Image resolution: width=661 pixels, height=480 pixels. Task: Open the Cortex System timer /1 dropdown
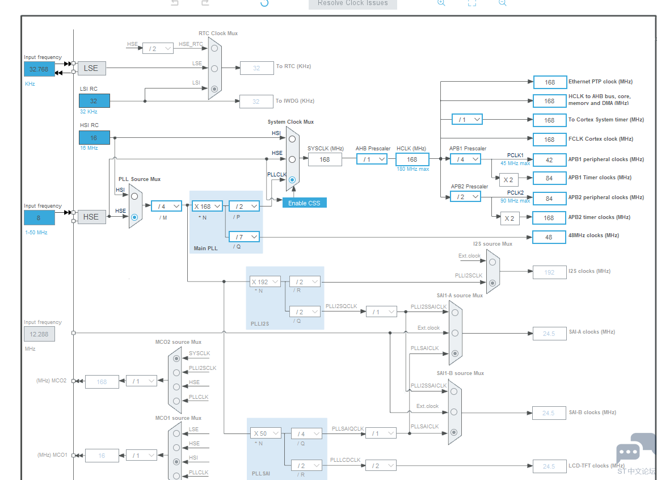point(467,120)
